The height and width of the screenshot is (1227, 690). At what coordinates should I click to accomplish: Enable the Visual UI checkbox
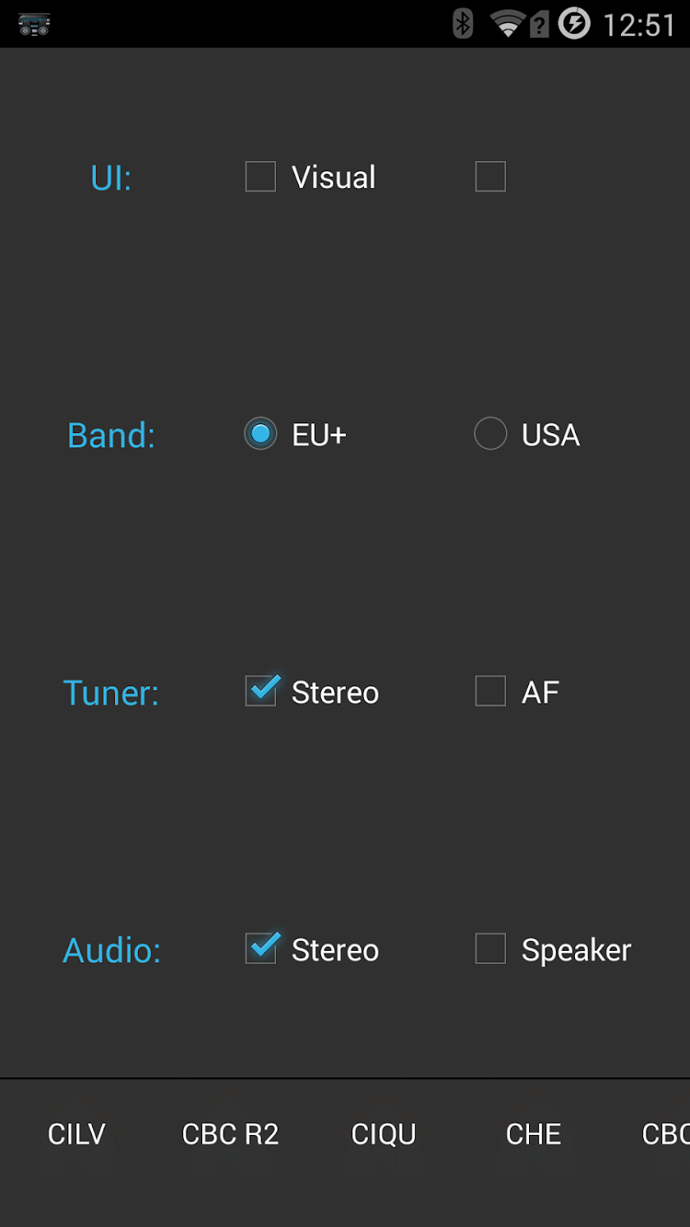[261, 177]
